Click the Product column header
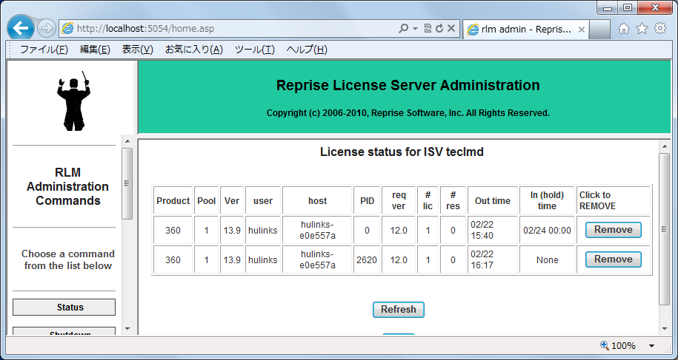 click(173, 201)
